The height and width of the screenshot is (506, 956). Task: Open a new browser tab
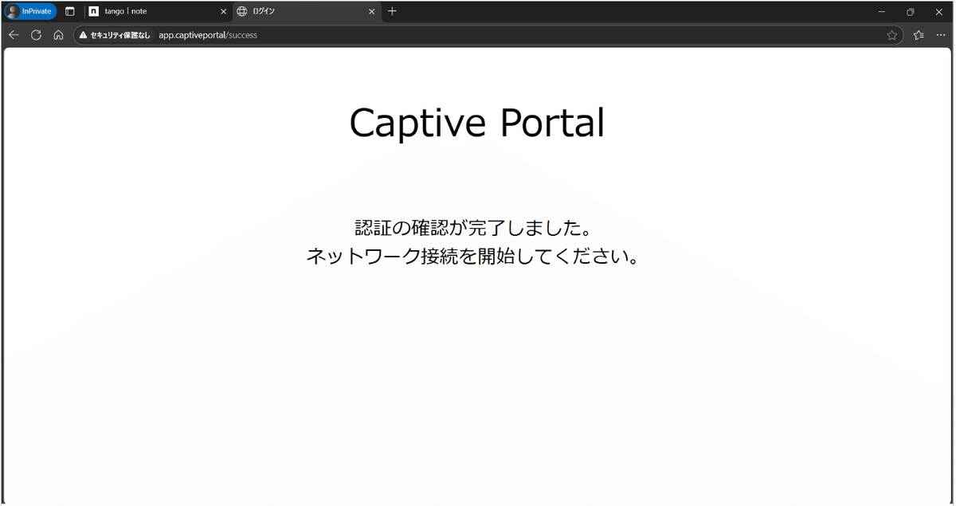(x=393, y=11)
